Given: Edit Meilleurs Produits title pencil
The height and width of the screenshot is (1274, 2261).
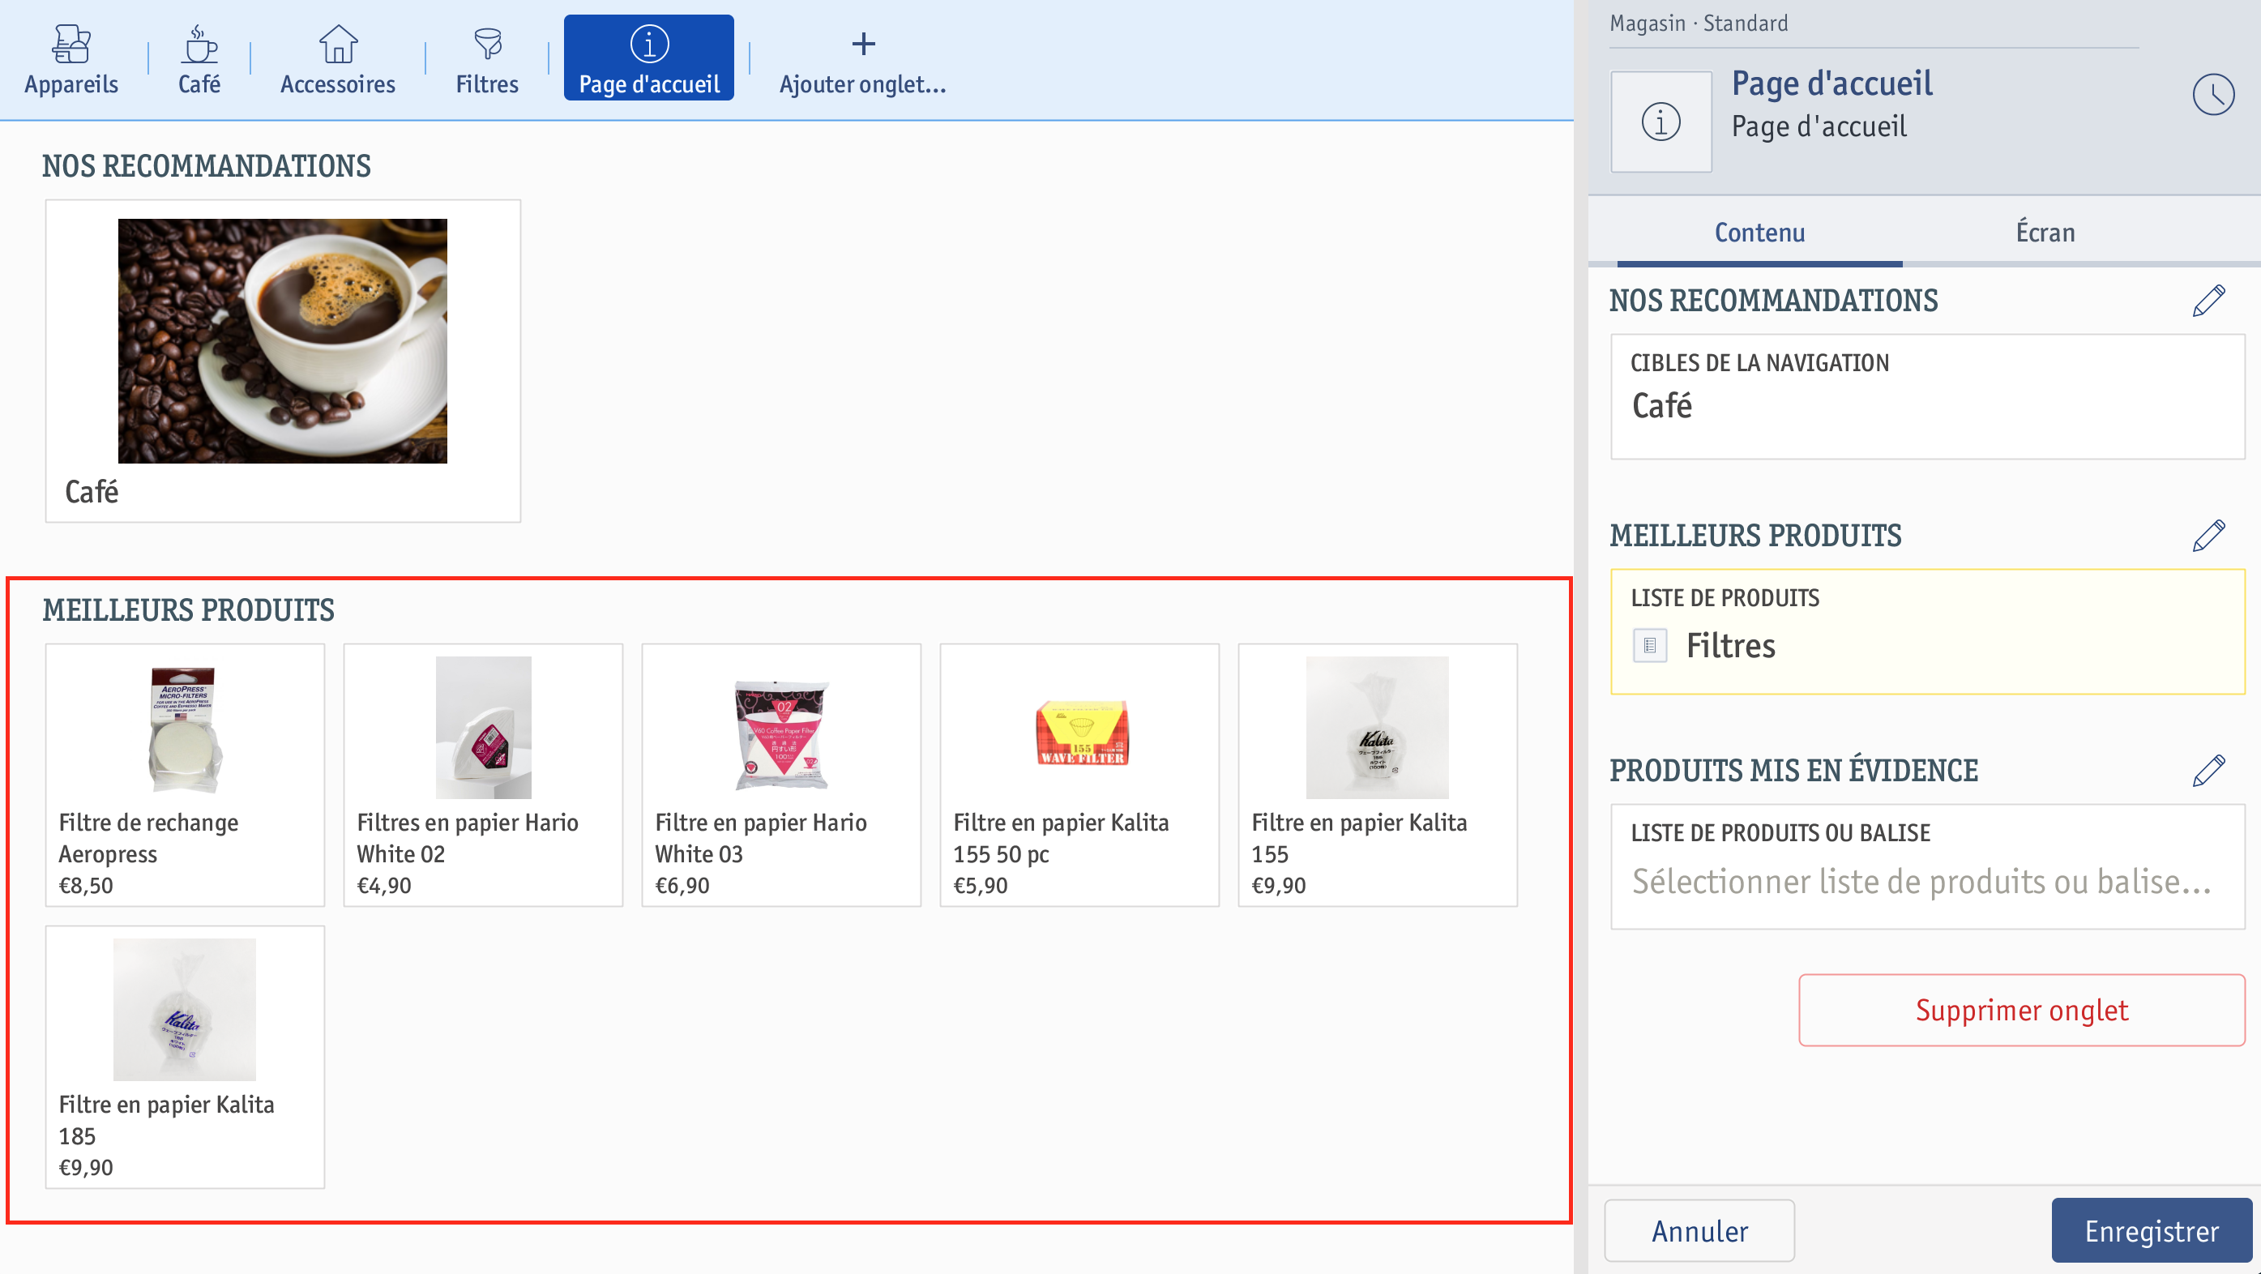Looking at the screenshot, I should click(x=2208, y=536).
